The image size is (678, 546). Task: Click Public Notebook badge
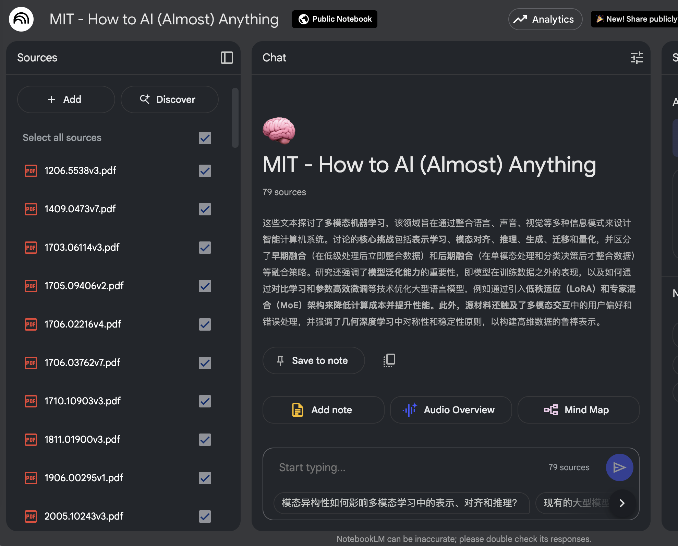(335, 19)
